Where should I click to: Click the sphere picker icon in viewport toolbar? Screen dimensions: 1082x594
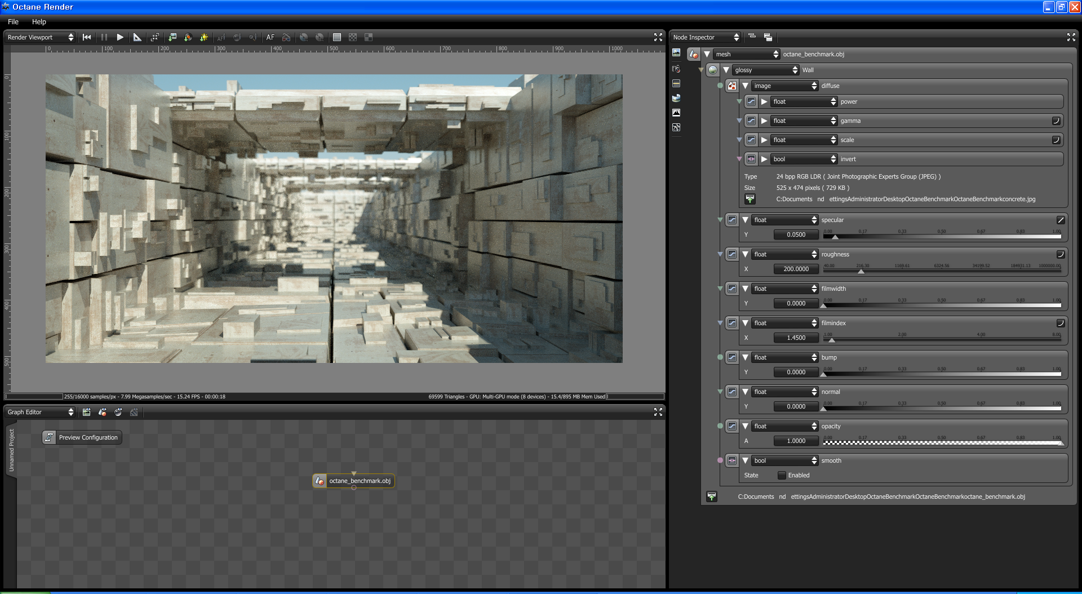237,37
